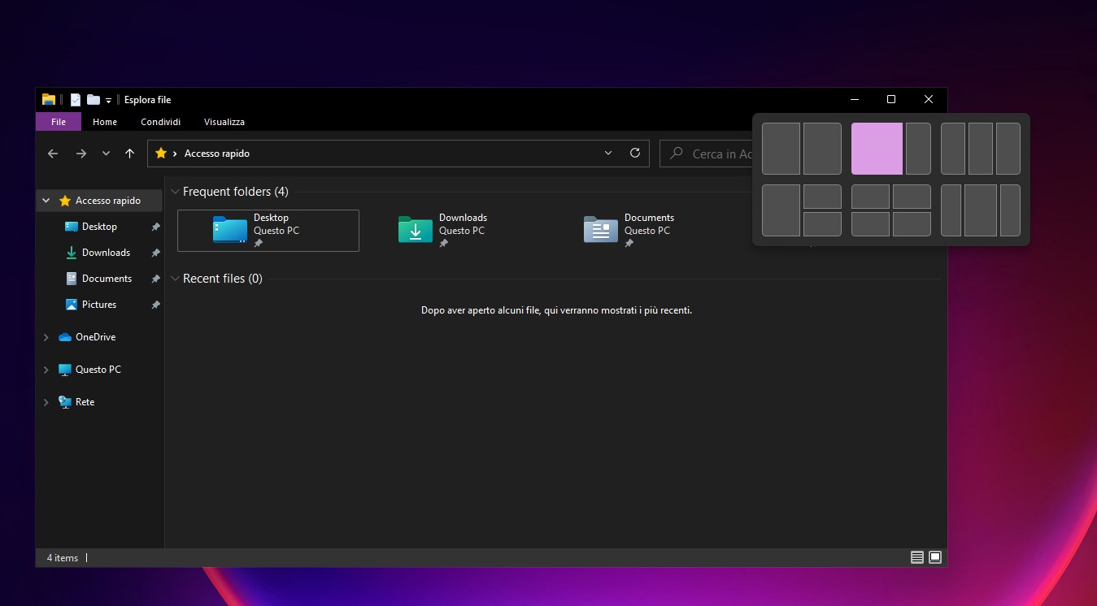Select the Documents folder in Frequent folders
Viewport: 1097px width, 606px height.
(638, 231)
